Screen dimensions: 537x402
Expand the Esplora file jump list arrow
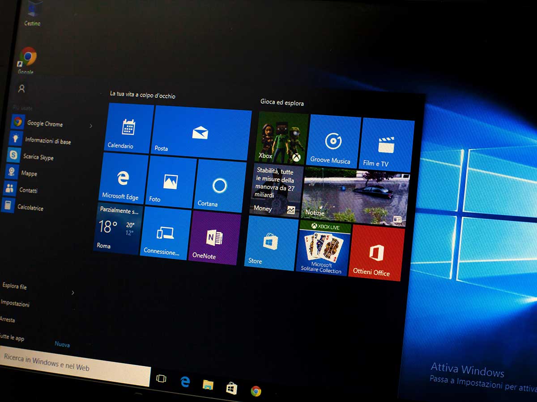coord(73,293)
